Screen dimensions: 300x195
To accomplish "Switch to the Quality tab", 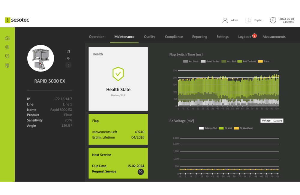I will (149, 37).
